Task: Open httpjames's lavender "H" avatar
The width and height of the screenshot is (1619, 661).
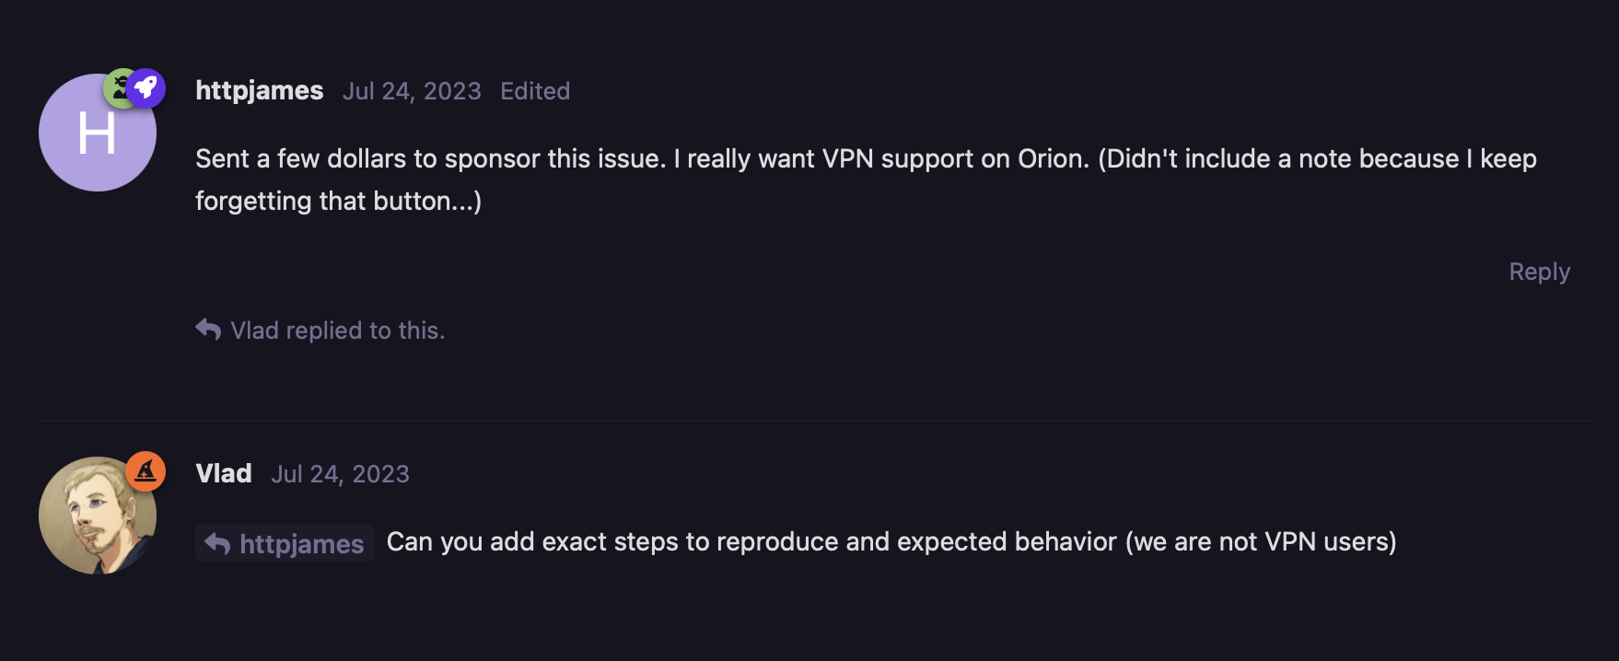Action: point(96,134)
